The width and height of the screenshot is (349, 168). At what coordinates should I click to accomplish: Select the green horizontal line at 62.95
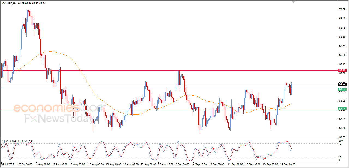pyautogui.click(x=169, y=109)
